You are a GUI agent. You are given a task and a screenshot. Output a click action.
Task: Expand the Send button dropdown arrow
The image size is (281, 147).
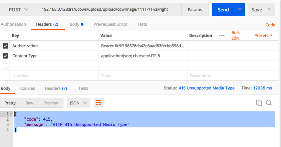tap(240, 10)
